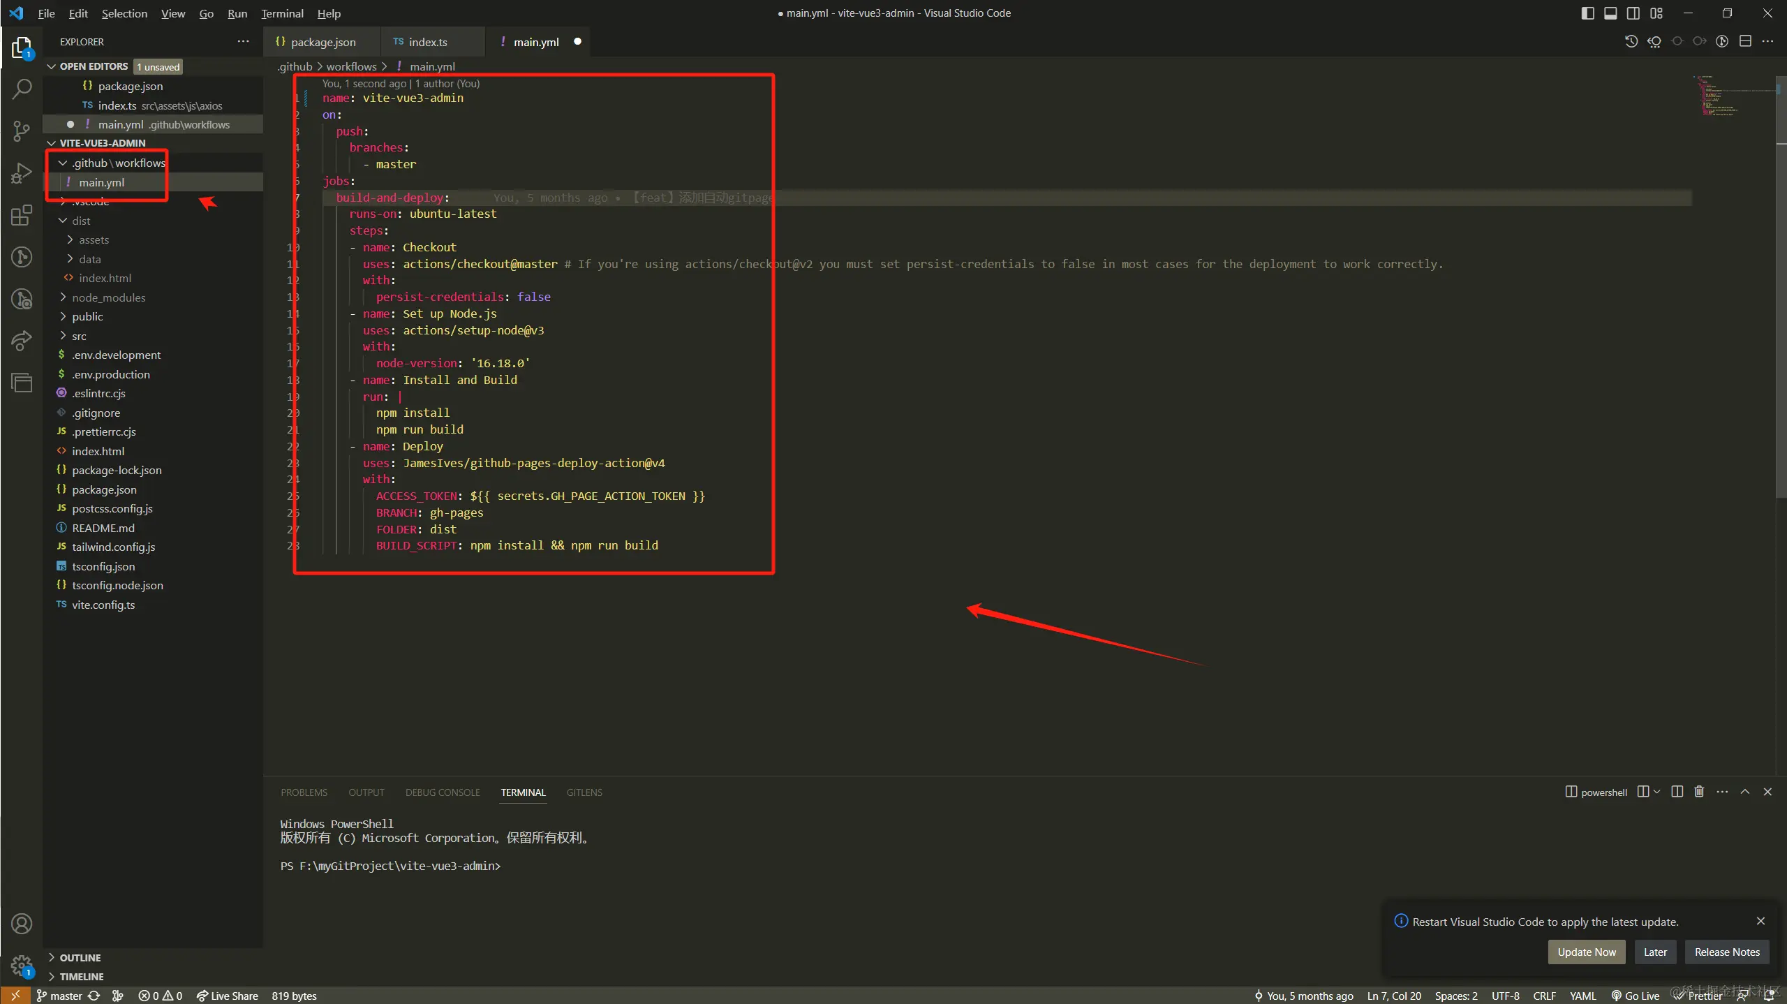Open Run and Debug view
Viewport: 1787px width, 1004px height.
tap(22, 172)
